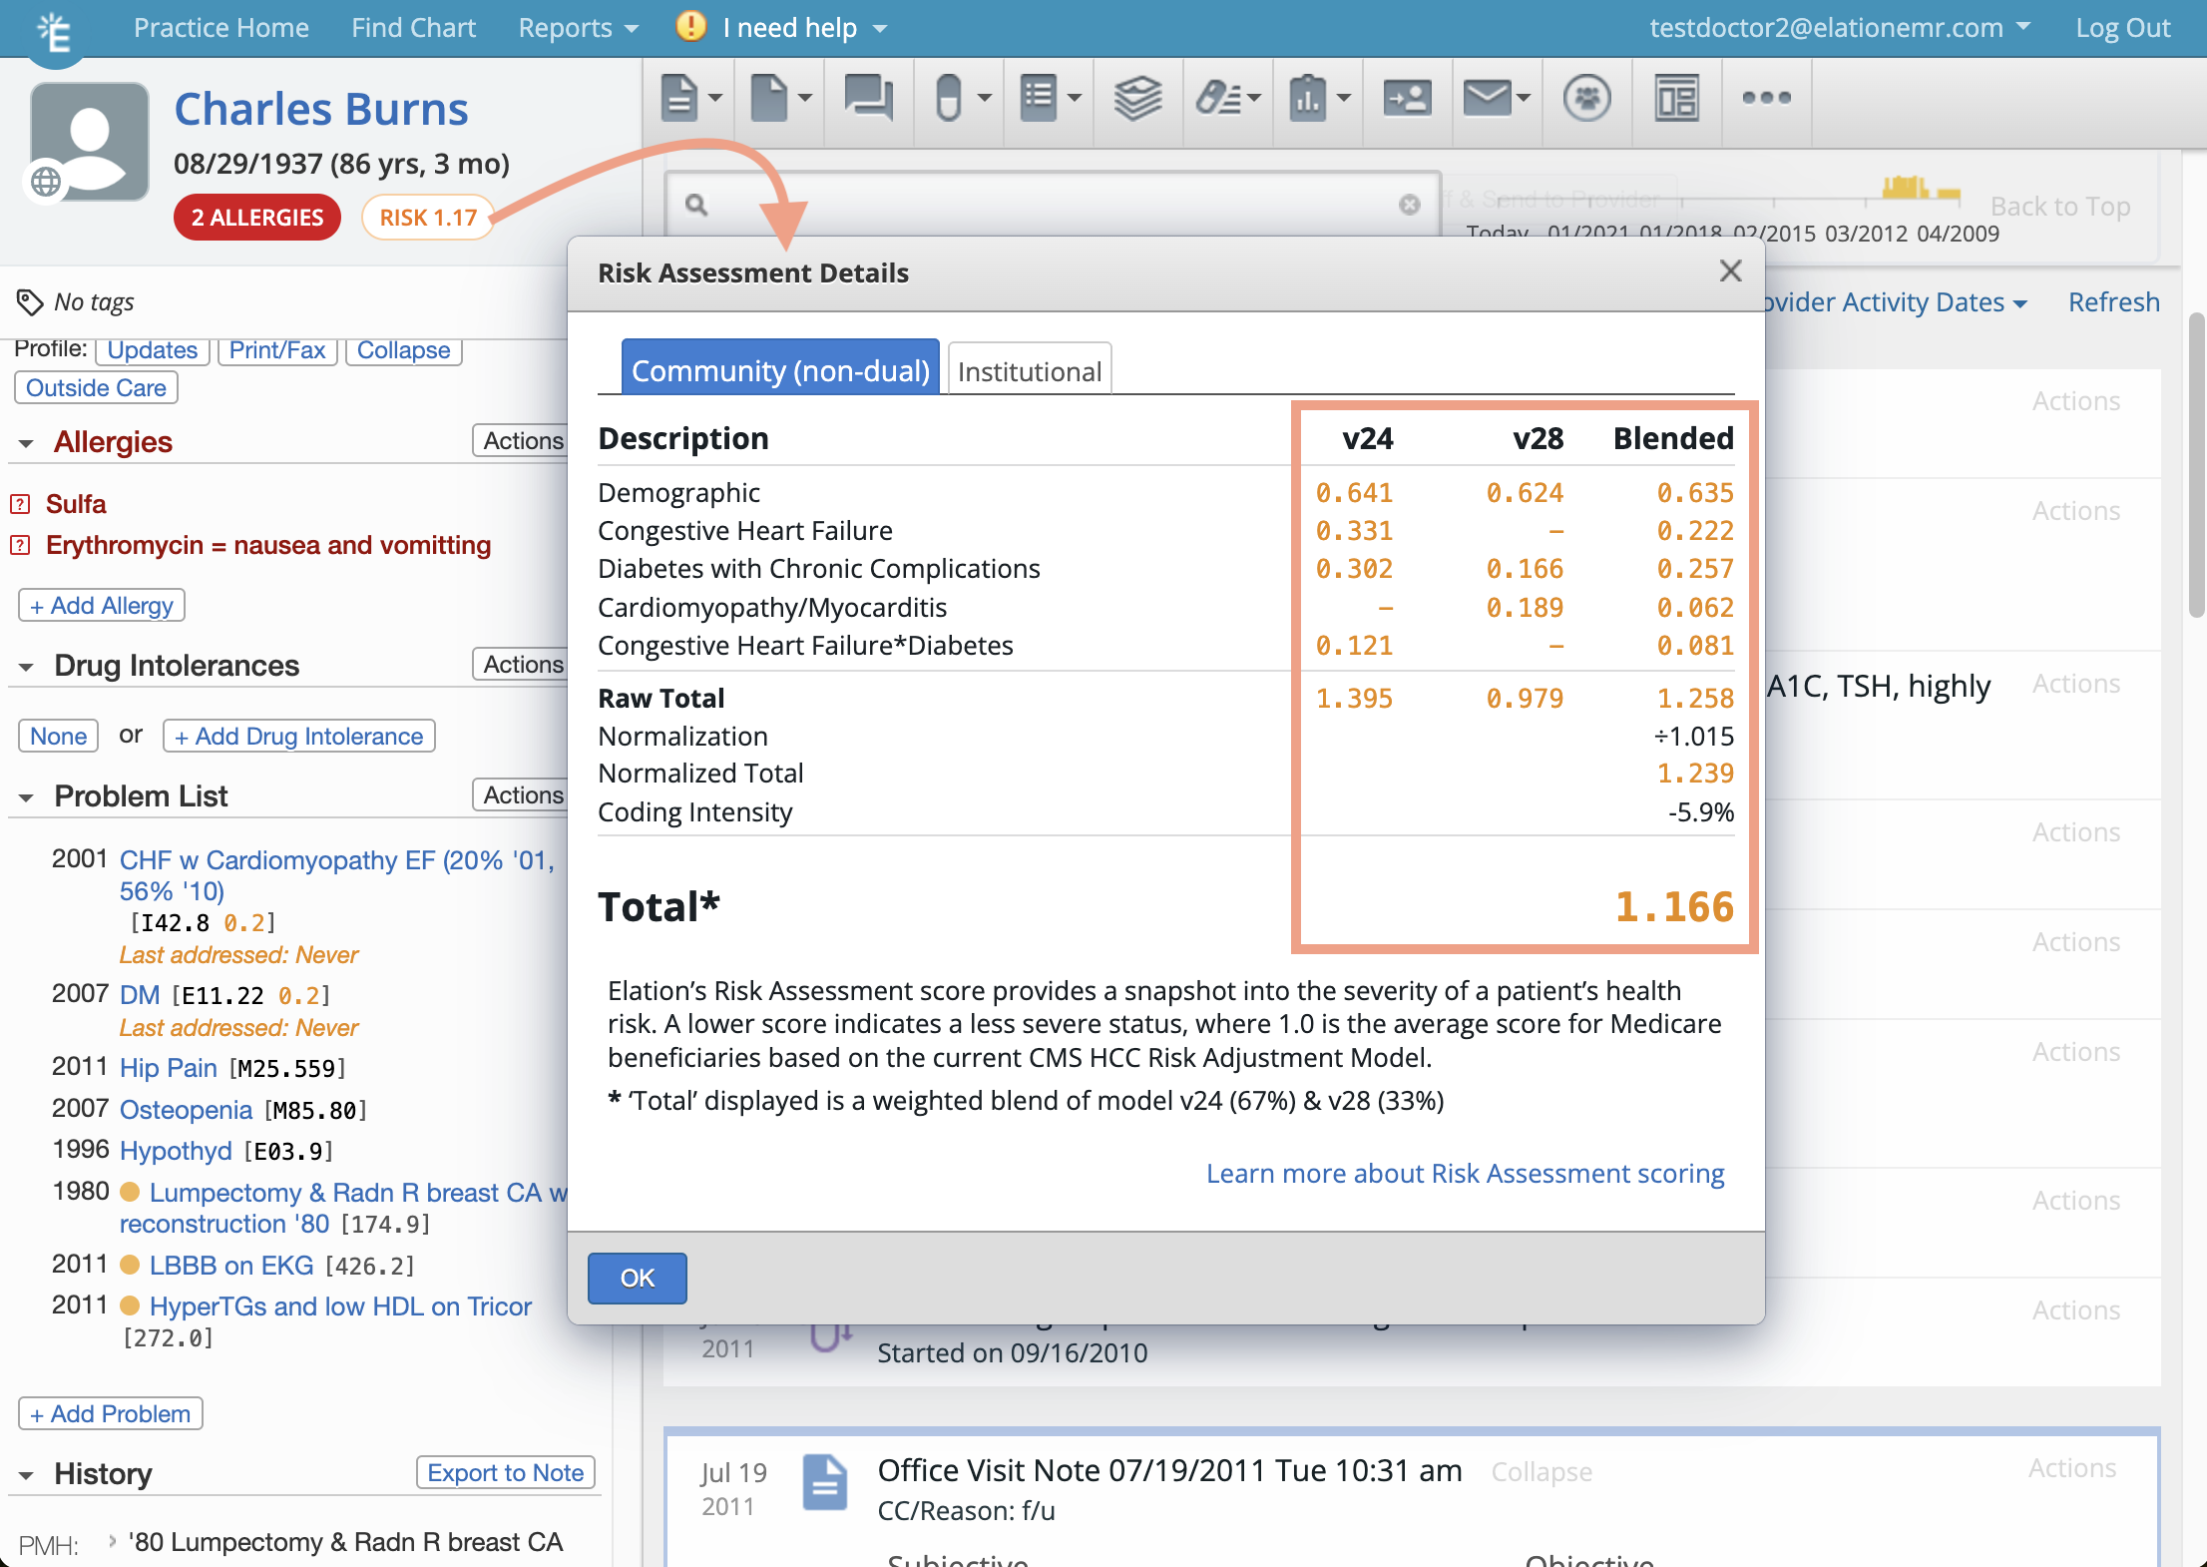Click the question mark icon beside Sulfa allergy
The width and height of the screenshot is (2207, 1567).
pyautogui.click(x=20, y=504)
